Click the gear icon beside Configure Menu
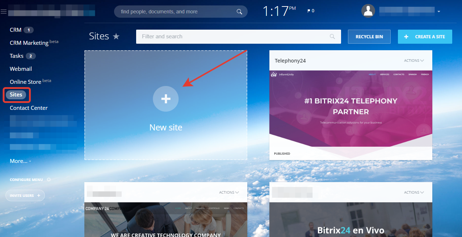The width and height of the screenshot is (462, 237). click(x=49, y=180)
